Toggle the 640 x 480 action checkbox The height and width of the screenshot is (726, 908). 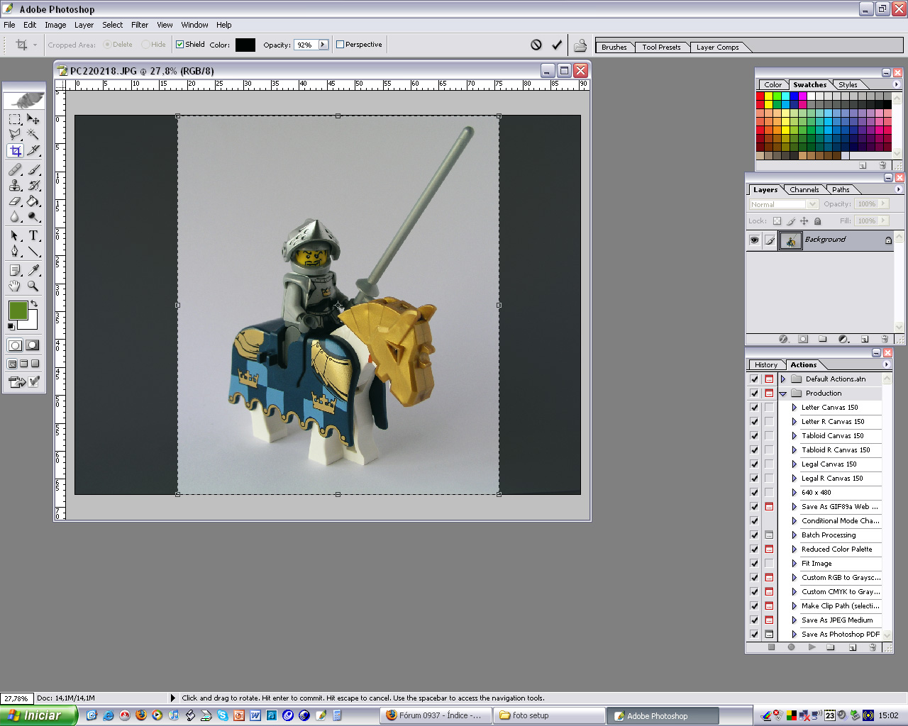click(754, 493)
